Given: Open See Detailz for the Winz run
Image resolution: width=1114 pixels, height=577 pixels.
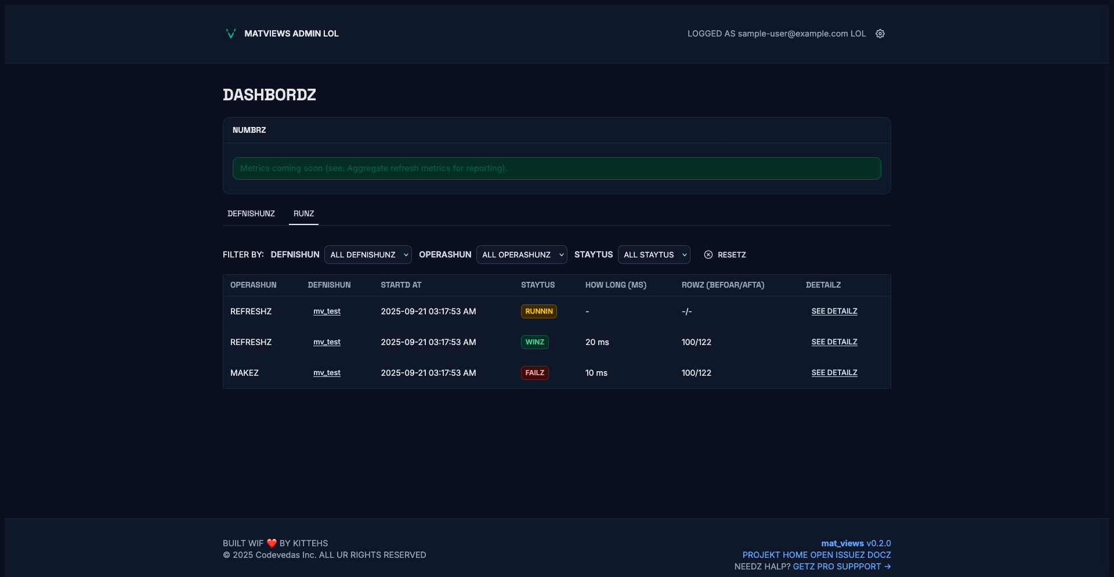Looking at the screenshot, I should coord(834,342).
